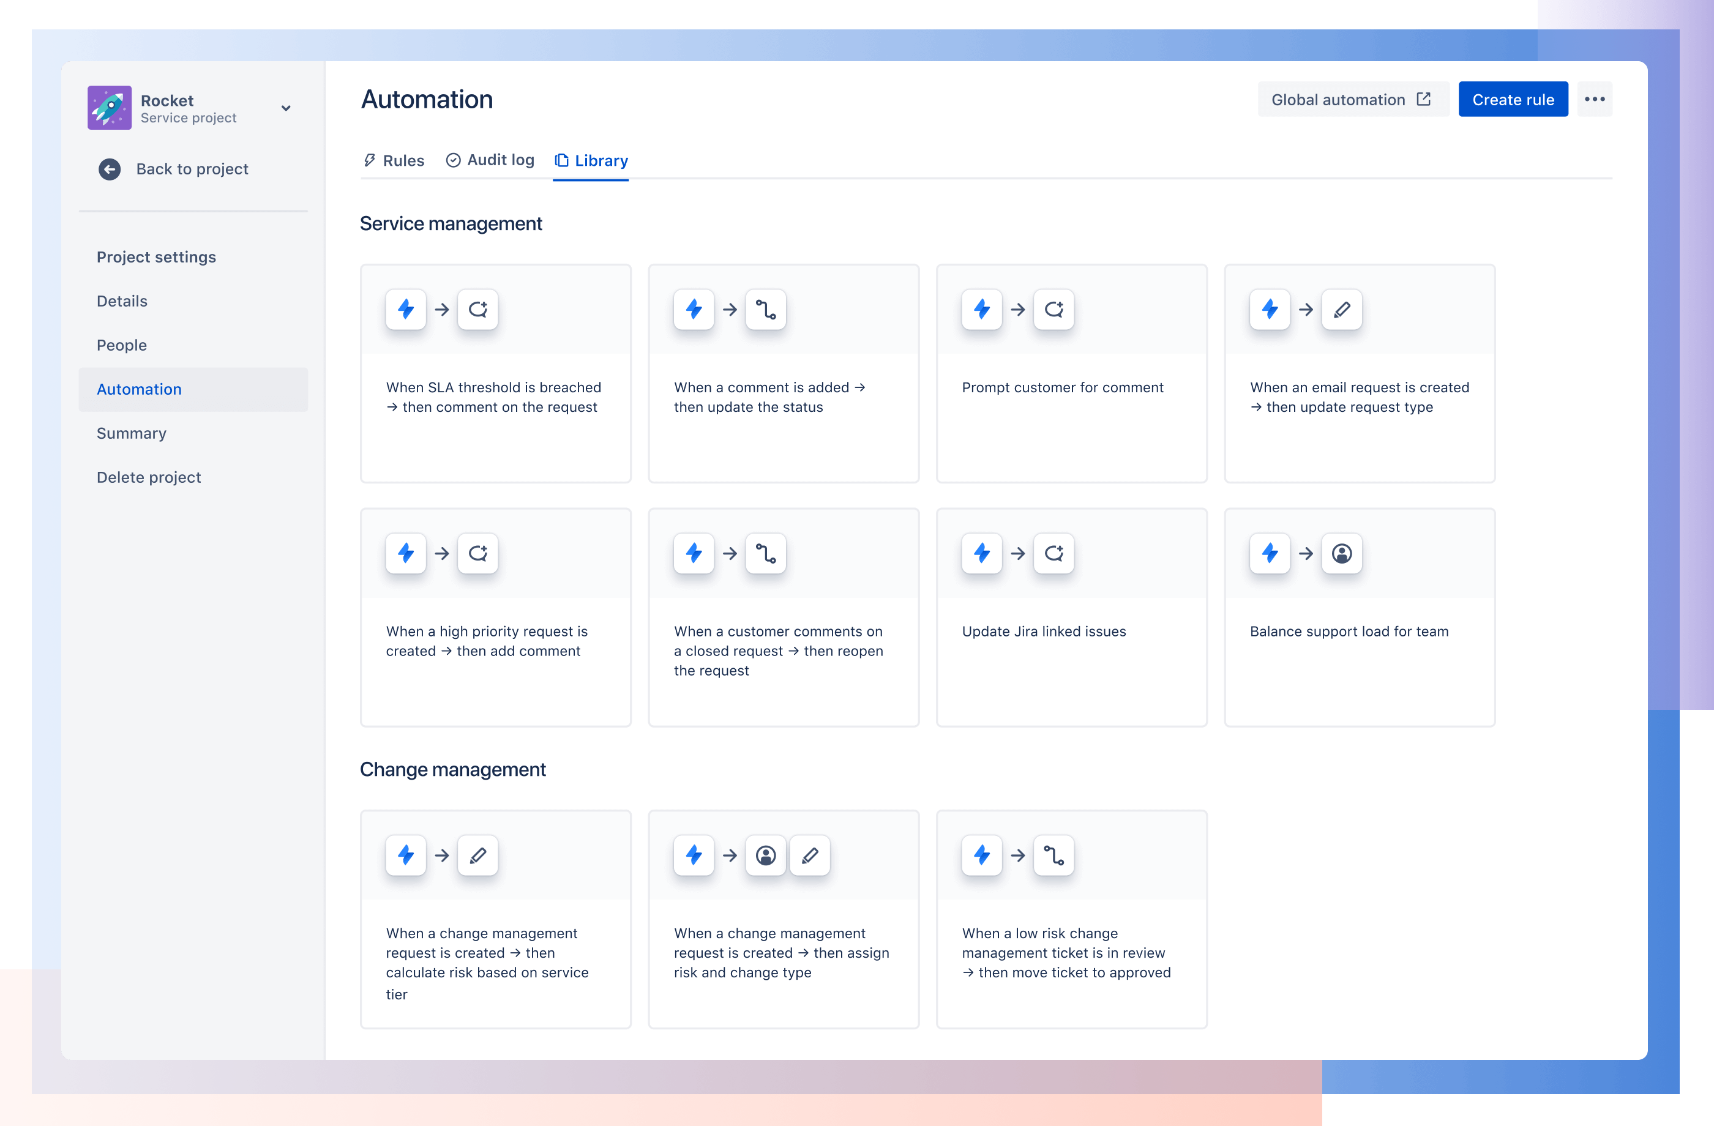Click Create rule button

pyautogui.click(x=1514, y=99)
